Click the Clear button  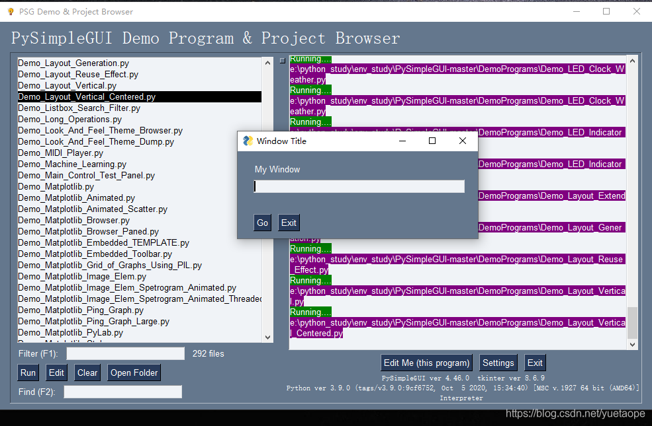(x=87, y=373)
